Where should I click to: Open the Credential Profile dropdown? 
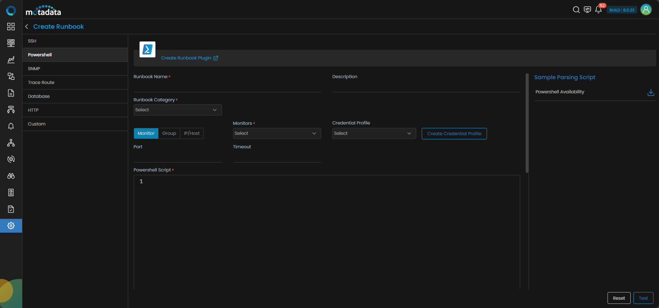[x=374, y=133]
